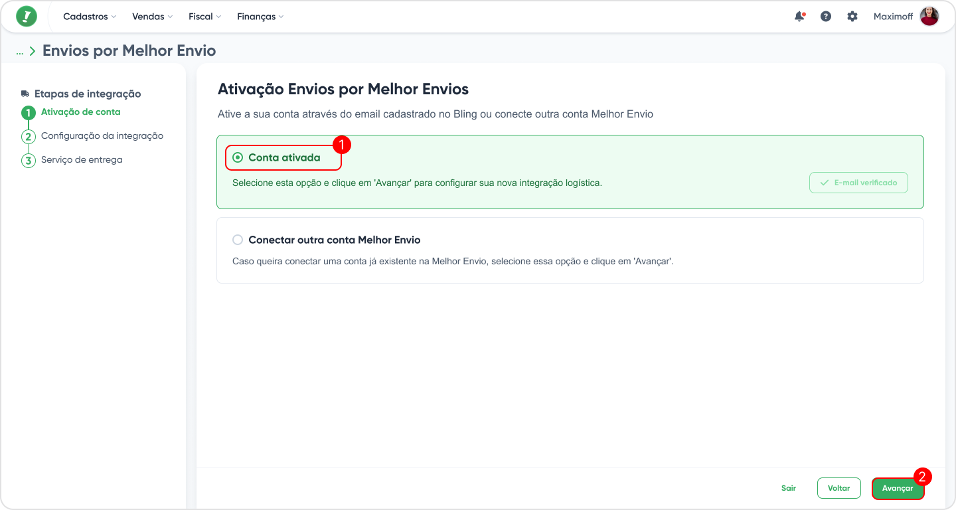956x510 pixels.
Task: Go to Serviço de entrega step
Action: tap(82, 160)
